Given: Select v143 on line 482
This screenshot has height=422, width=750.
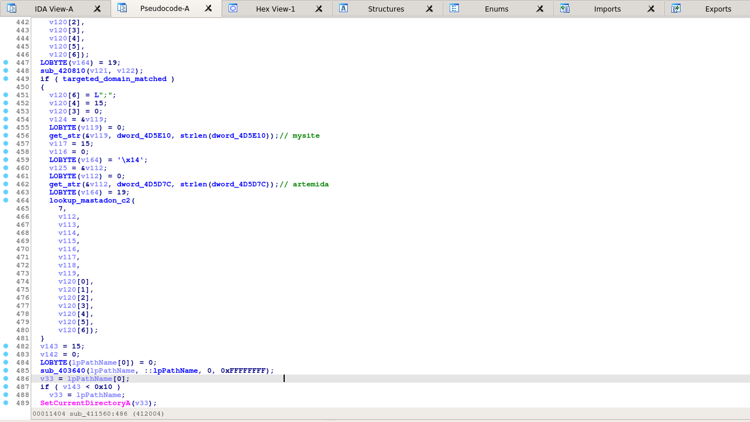Looking at the screenshot, I should (x=49, y=346).
